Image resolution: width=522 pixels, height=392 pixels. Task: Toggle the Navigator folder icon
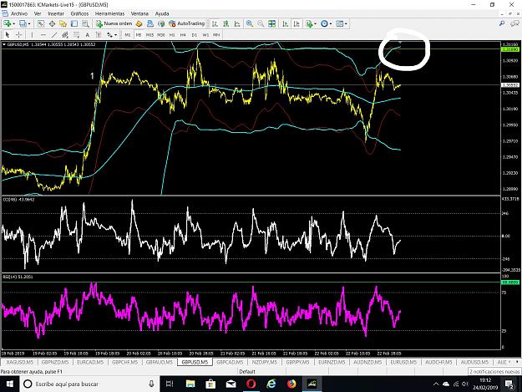click(63, 23)
